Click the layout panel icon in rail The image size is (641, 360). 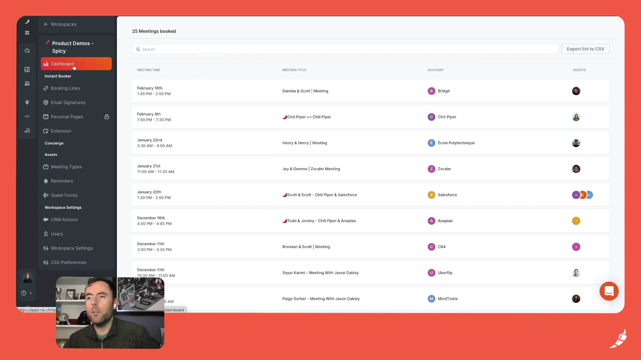(x=27, y=69)
